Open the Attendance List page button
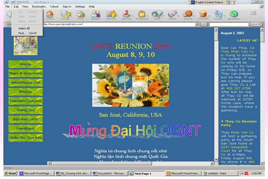268x179 pixels. point(26,82)
